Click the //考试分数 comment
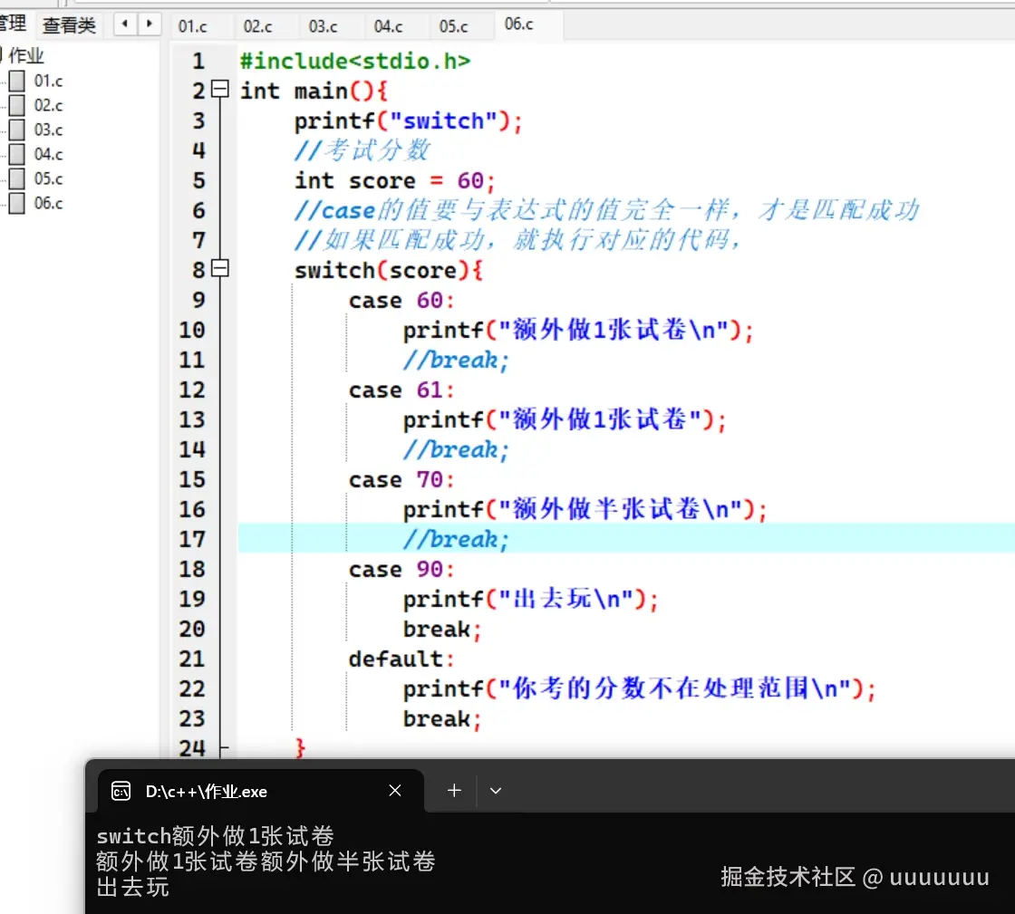Screen dimensions: 1015x914 [362, 150]
